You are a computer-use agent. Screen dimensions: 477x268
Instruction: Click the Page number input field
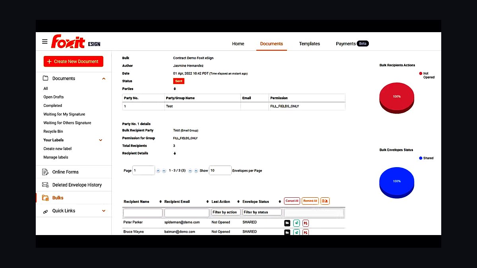point(143,170)
